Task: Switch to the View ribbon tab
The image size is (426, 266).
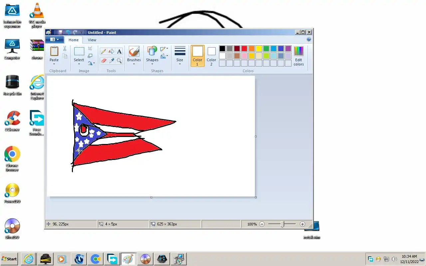Action: tap(92, 40)
